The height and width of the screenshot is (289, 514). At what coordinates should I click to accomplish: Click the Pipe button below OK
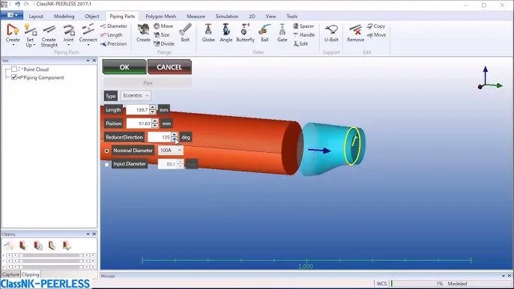tap(148, 83)
